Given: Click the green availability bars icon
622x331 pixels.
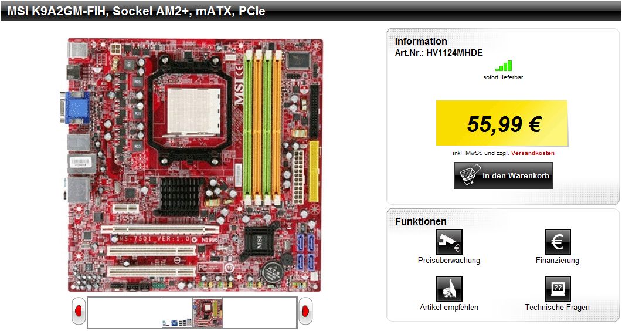Looking at the screenshot, I should click(504, 66).
